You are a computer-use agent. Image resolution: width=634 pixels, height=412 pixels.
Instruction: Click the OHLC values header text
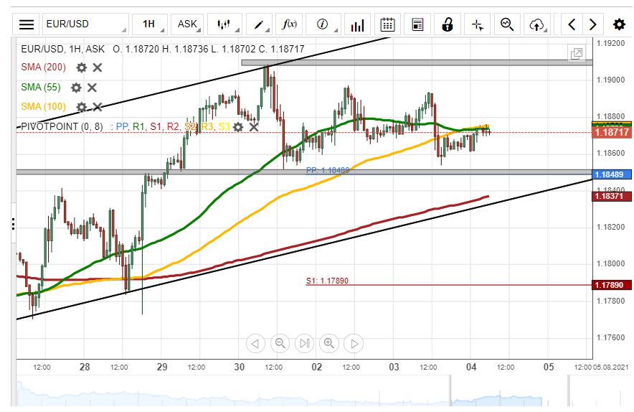(x=209, y=49)
